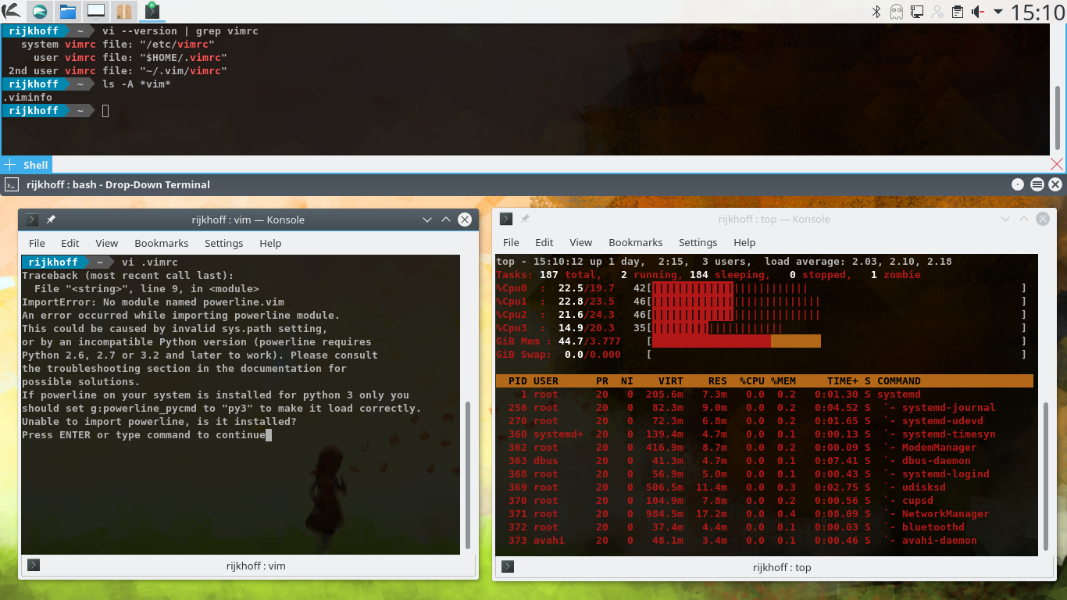This screenshot has width=1067, height=600.
Task: Open Settings menu in top Konsole
Action: tap(698, 242)
